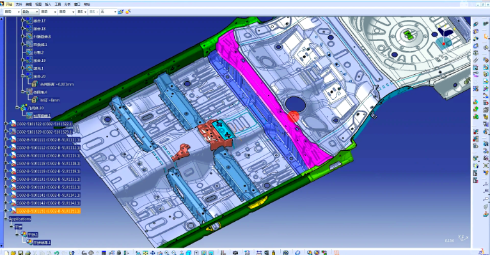Open the 开始 (Start) menu
The image size is (490, 255).
pos(9,4)
